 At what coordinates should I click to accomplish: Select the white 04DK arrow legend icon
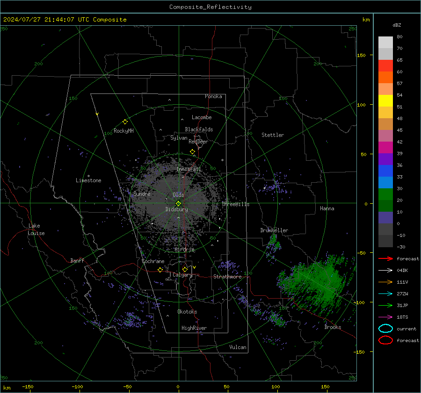coord(385,270)
